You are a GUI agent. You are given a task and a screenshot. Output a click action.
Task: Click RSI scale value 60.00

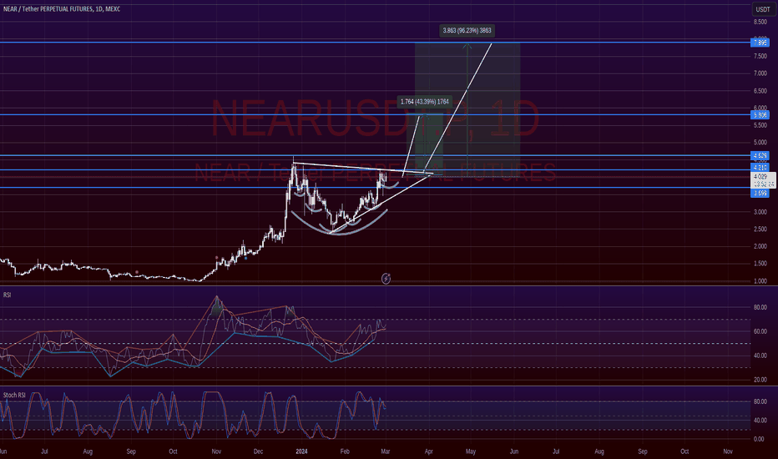coord(760,331)
